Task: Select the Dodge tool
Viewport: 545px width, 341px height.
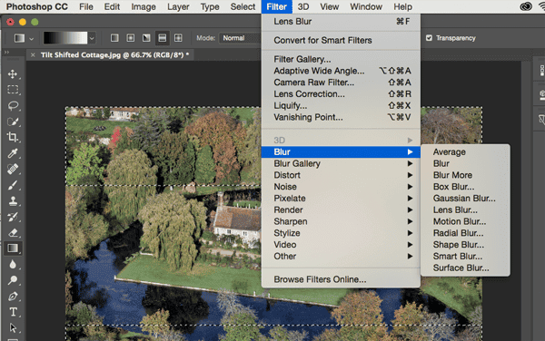Action: 13,280
